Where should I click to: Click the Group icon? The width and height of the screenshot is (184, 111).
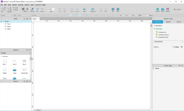(x=72, y=9)
